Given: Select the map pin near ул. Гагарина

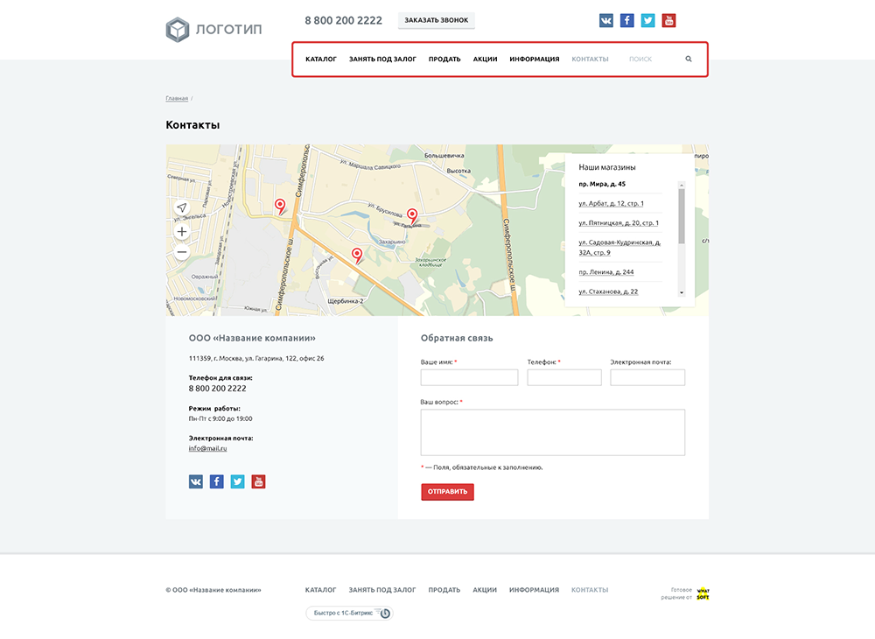Looking at the screenshot, I should coord(412,216).
